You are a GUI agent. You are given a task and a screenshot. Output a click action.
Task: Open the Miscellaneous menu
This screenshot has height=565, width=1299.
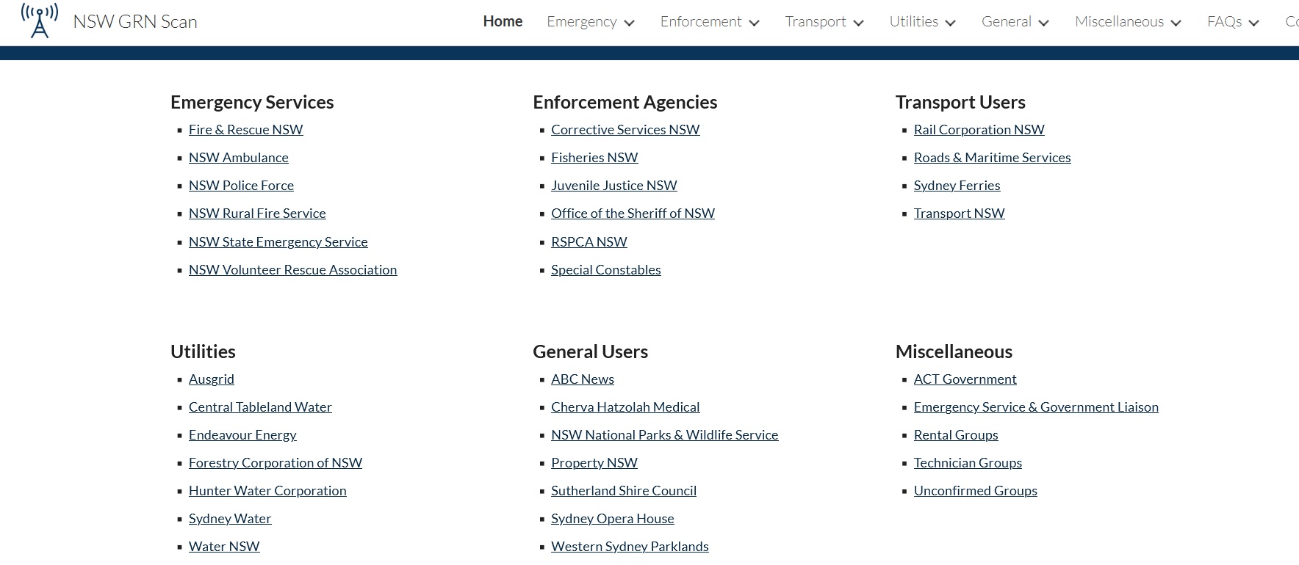[1119, 21]
